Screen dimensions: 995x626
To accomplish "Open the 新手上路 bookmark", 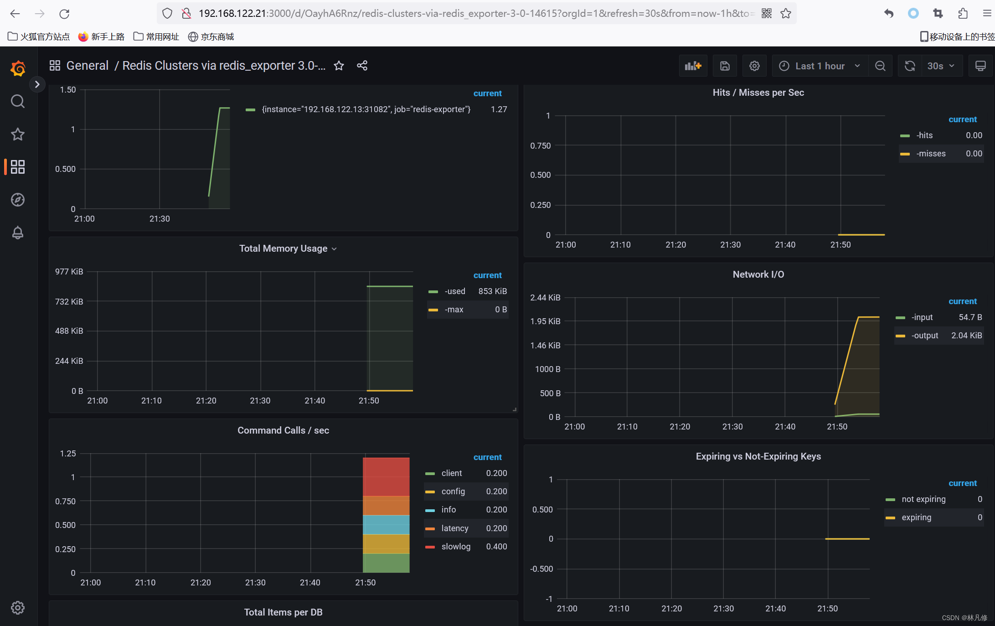I will (101, 36).
